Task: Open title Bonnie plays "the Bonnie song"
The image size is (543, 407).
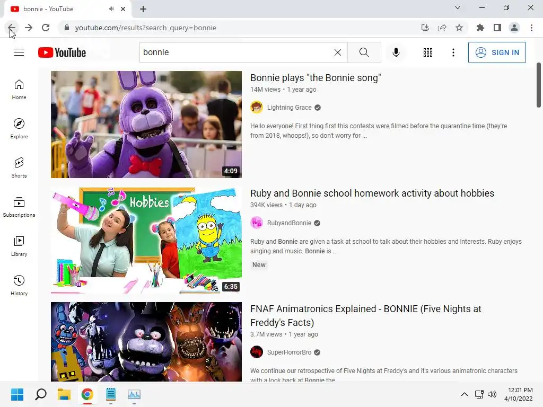Action: click(316, 78)
